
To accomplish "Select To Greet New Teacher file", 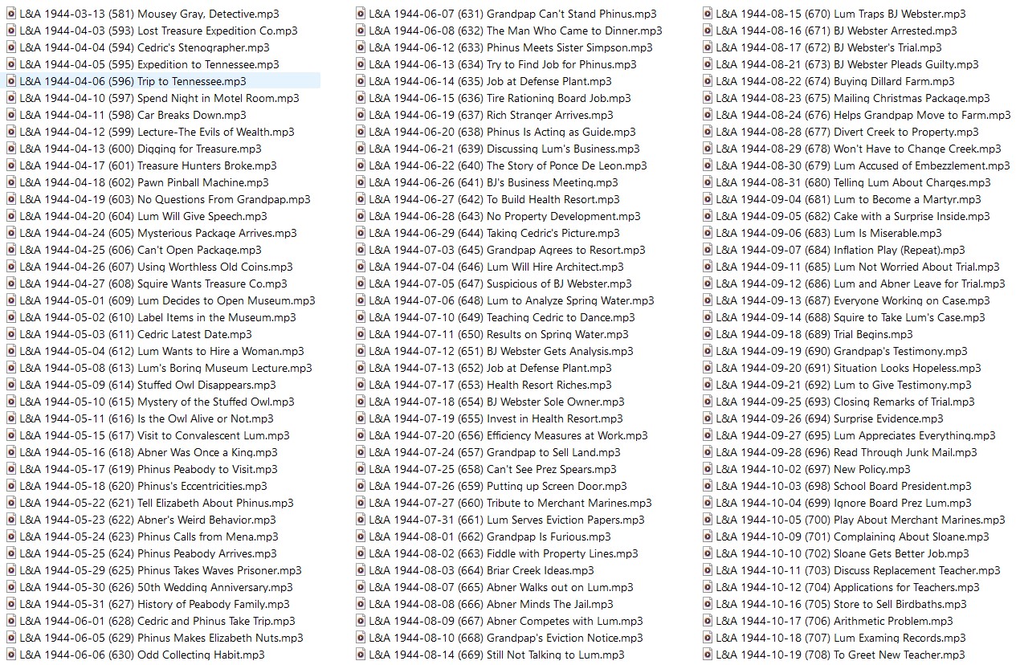I will [840, 655].
